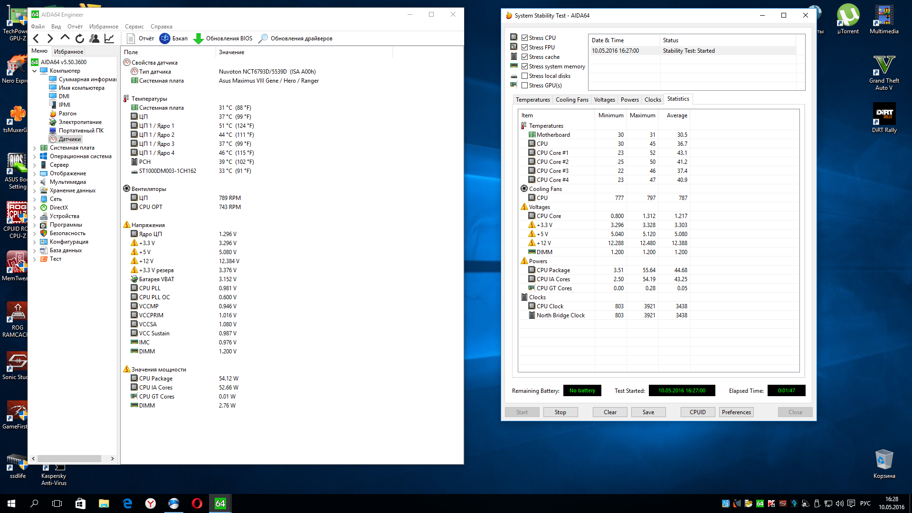Viewport: 912px width, 513px height.
Task: Open Opera browser from the taskbar
Action: [x=197, y=503]
